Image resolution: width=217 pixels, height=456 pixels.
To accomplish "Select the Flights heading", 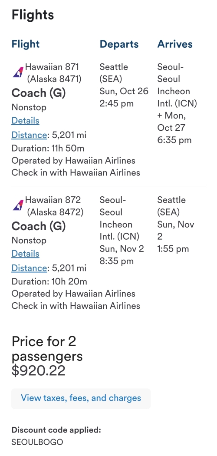I will (x=33, y=14).
